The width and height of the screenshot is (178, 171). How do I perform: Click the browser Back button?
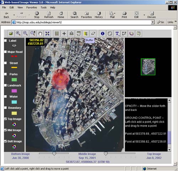(x=6, y=15)
